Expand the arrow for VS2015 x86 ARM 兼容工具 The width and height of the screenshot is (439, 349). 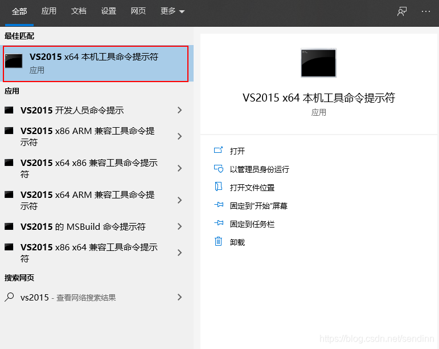click(x=180, y=136)
